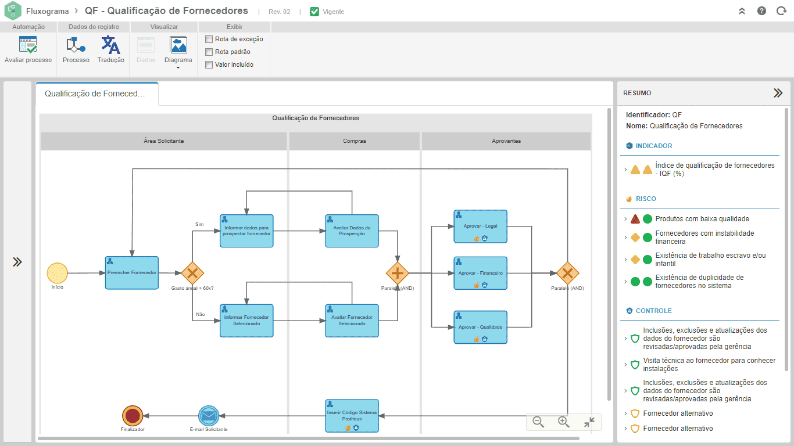Enable Rota de exceção checkbox
Image resolution: width=794 pixels, height=446 pixels.
(x=209, y=39)
